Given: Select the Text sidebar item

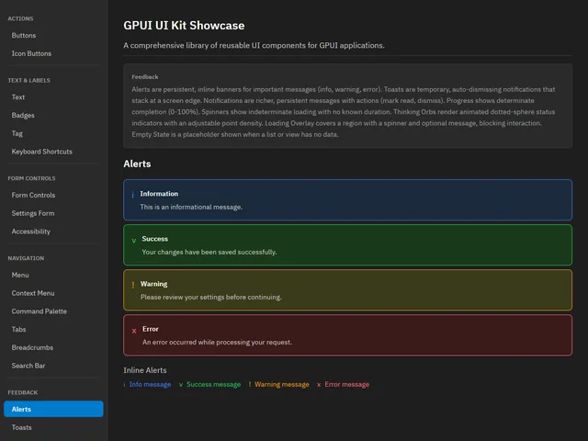Looking at the screenshot, I should (53, 97).
